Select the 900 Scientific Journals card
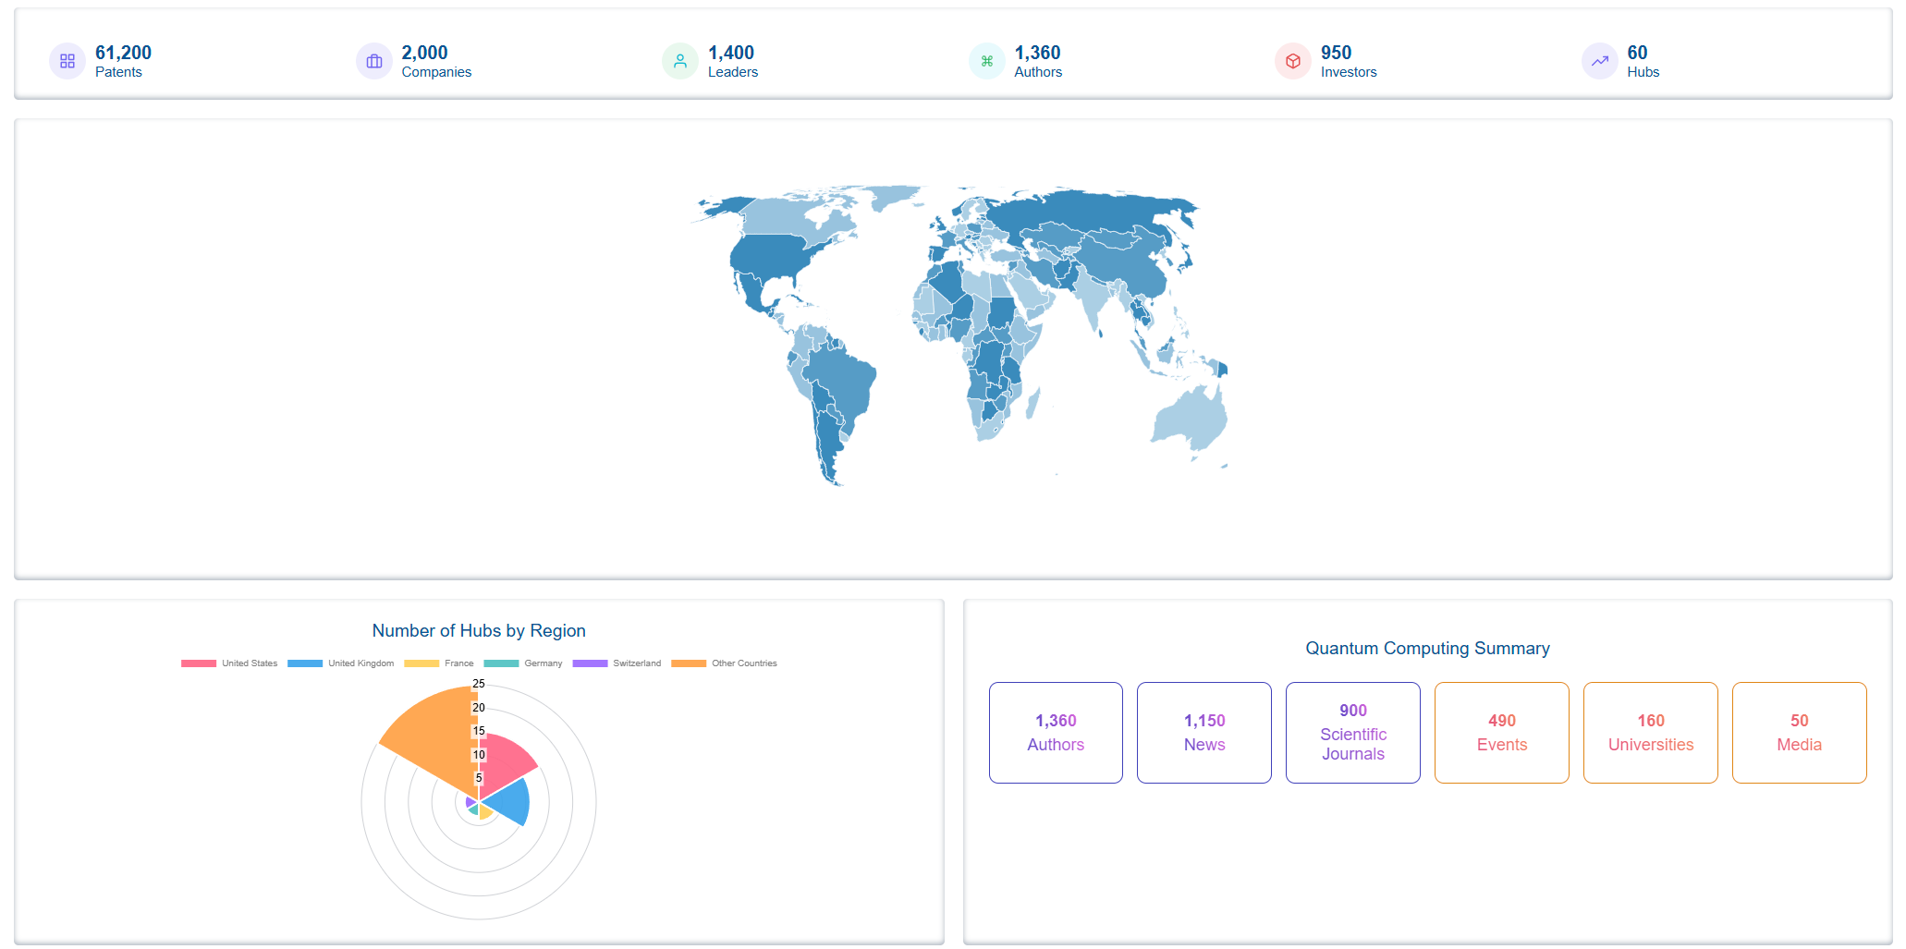This screenshot has width=1906, height=949. (1353, 733)
